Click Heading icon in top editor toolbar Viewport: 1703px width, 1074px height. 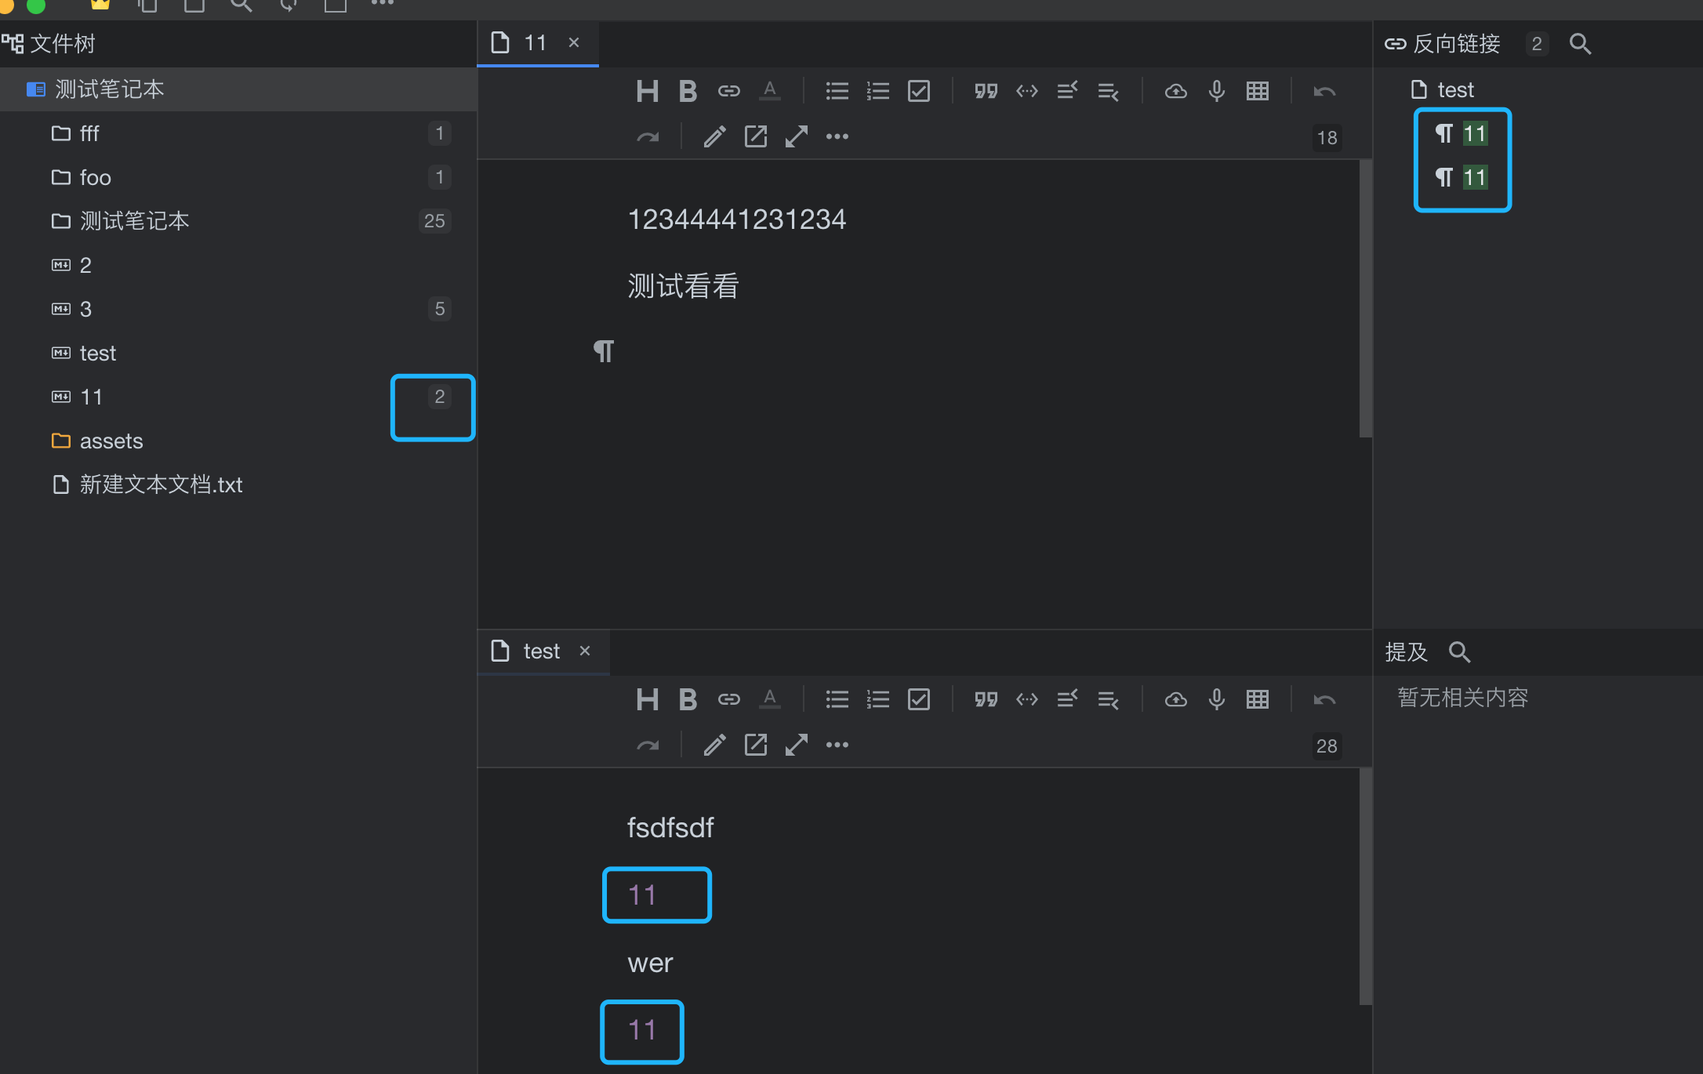[x=647, y=92]
